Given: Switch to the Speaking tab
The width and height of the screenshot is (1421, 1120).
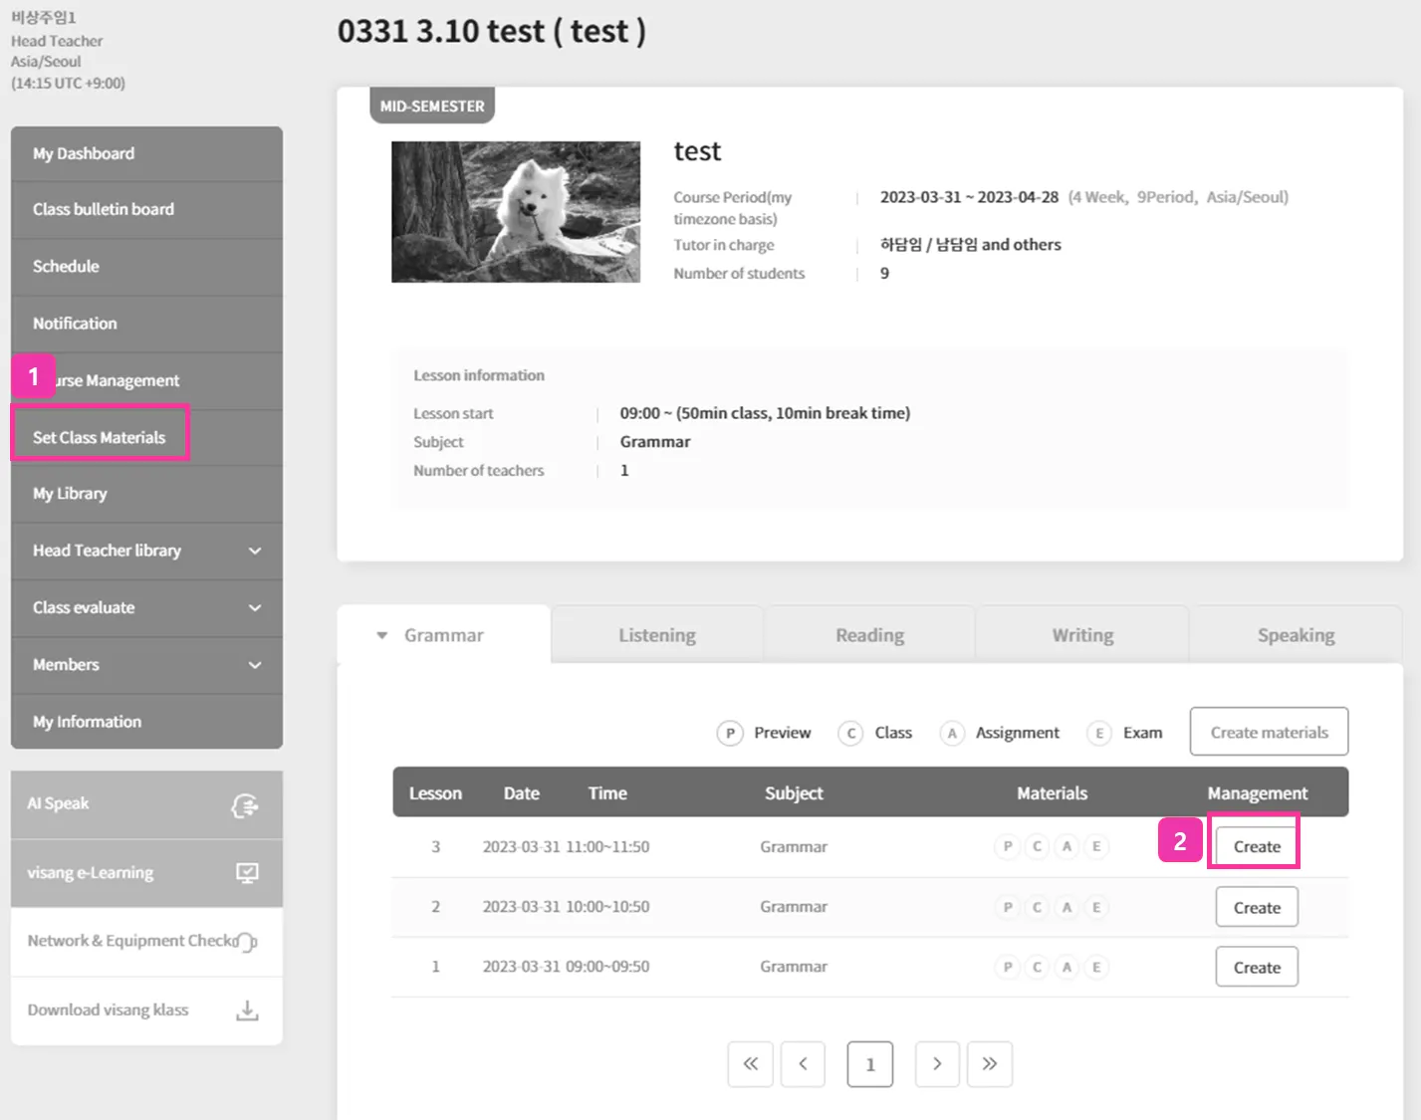Looking at the screenshot, I should pos(1297,635).
